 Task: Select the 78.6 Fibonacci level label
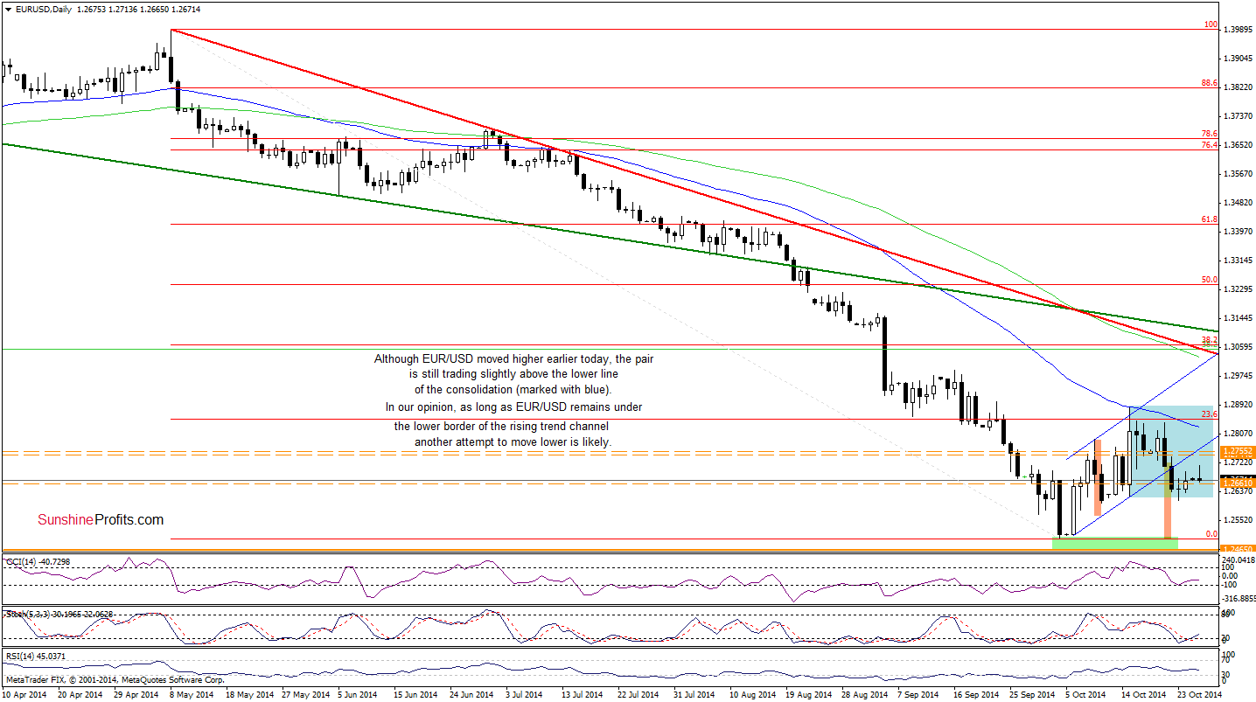[1210, 133]
